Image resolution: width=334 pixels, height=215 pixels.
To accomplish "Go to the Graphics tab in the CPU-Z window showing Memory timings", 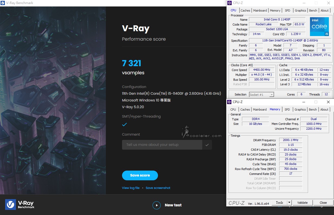I will coord(300,110).
